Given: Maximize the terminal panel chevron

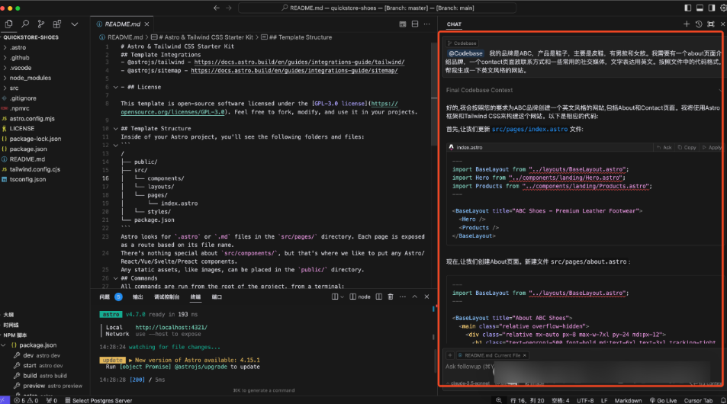Looking at the screenshot, I should pos(414,297).
